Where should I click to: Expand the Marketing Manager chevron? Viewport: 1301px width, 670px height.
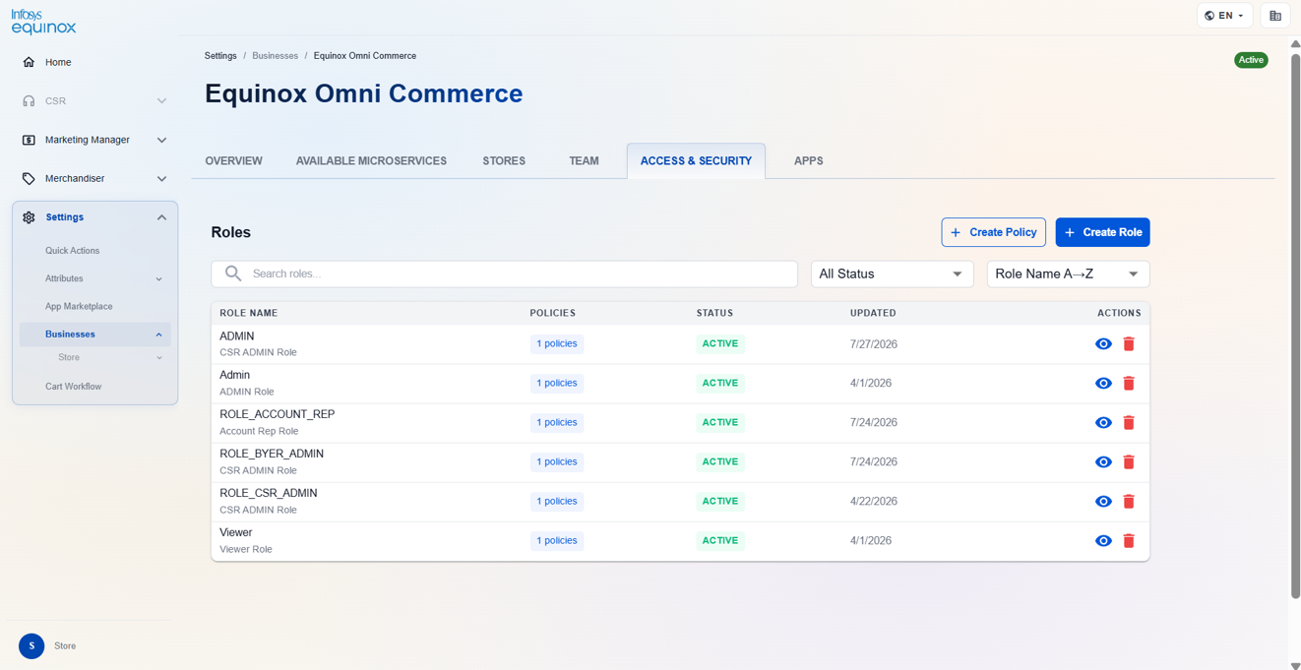click(x=161, y=140)
